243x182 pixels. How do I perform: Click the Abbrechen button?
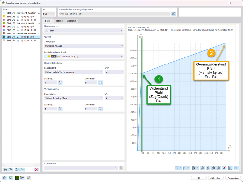point(216,178)
